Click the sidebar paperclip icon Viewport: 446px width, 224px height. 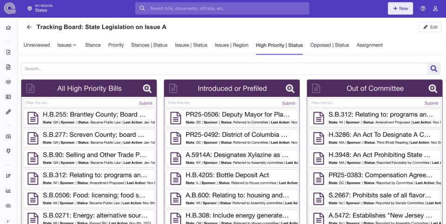coord(8,112)
